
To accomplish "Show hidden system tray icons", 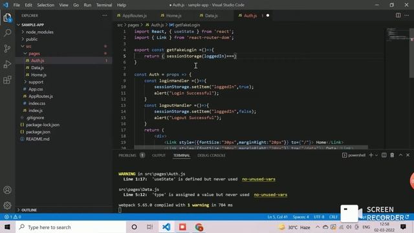I will coord(318,227).
